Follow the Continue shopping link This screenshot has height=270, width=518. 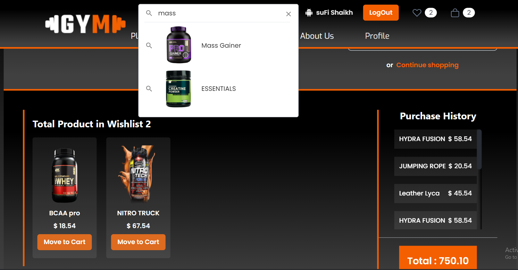pyautogui.click(x=427, y=65)
